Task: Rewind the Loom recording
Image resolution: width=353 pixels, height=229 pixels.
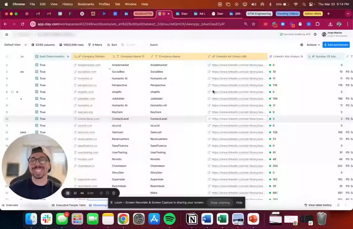Action: [x=82, y=193]
